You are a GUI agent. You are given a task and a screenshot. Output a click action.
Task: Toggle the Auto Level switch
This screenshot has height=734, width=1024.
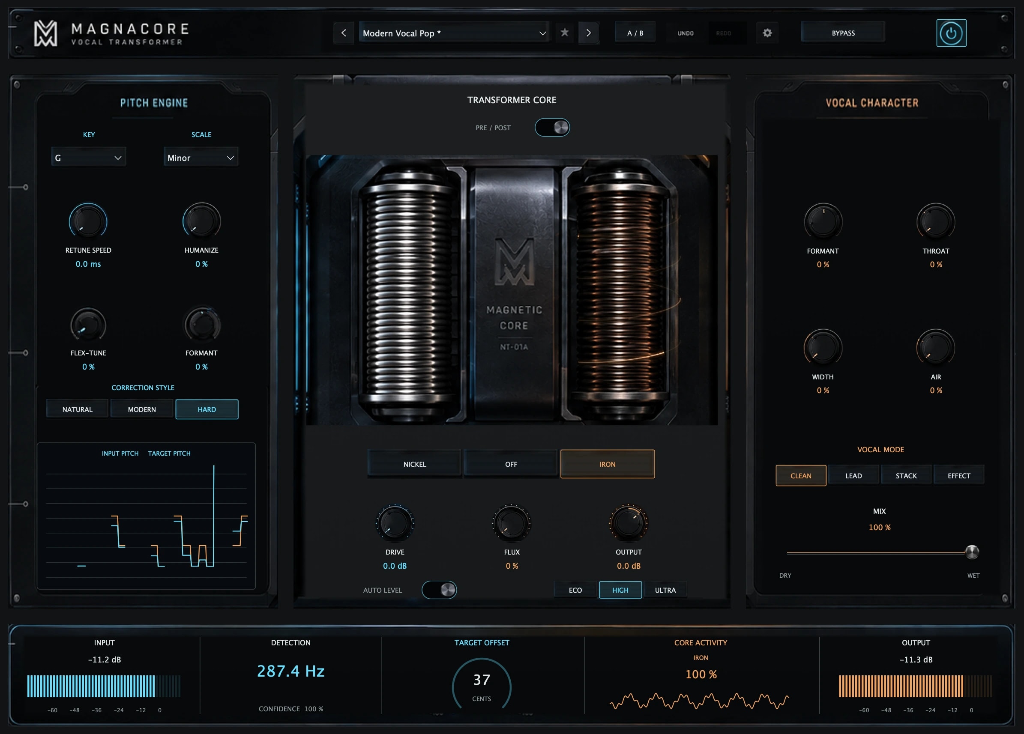(x=439, y=590)
